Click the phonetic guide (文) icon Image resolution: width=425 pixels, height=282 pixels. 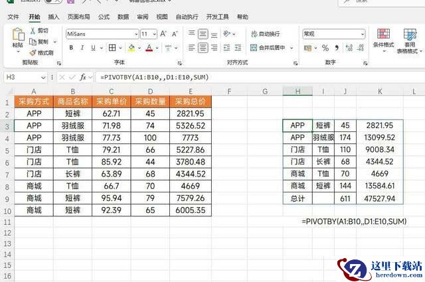[168, 48]
